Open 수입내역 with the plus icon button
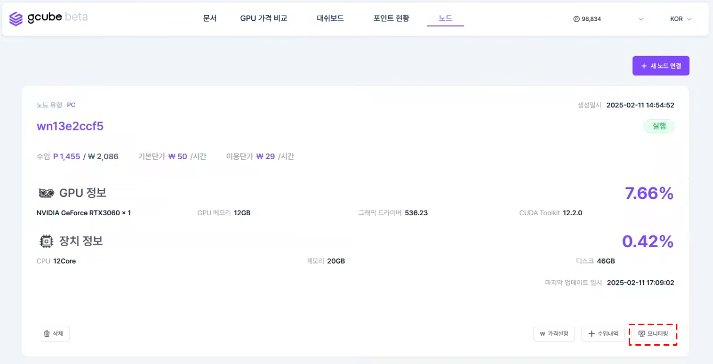The width and height of the screenshot is (713, 364). pyautogui.click(x=603, y=334)
